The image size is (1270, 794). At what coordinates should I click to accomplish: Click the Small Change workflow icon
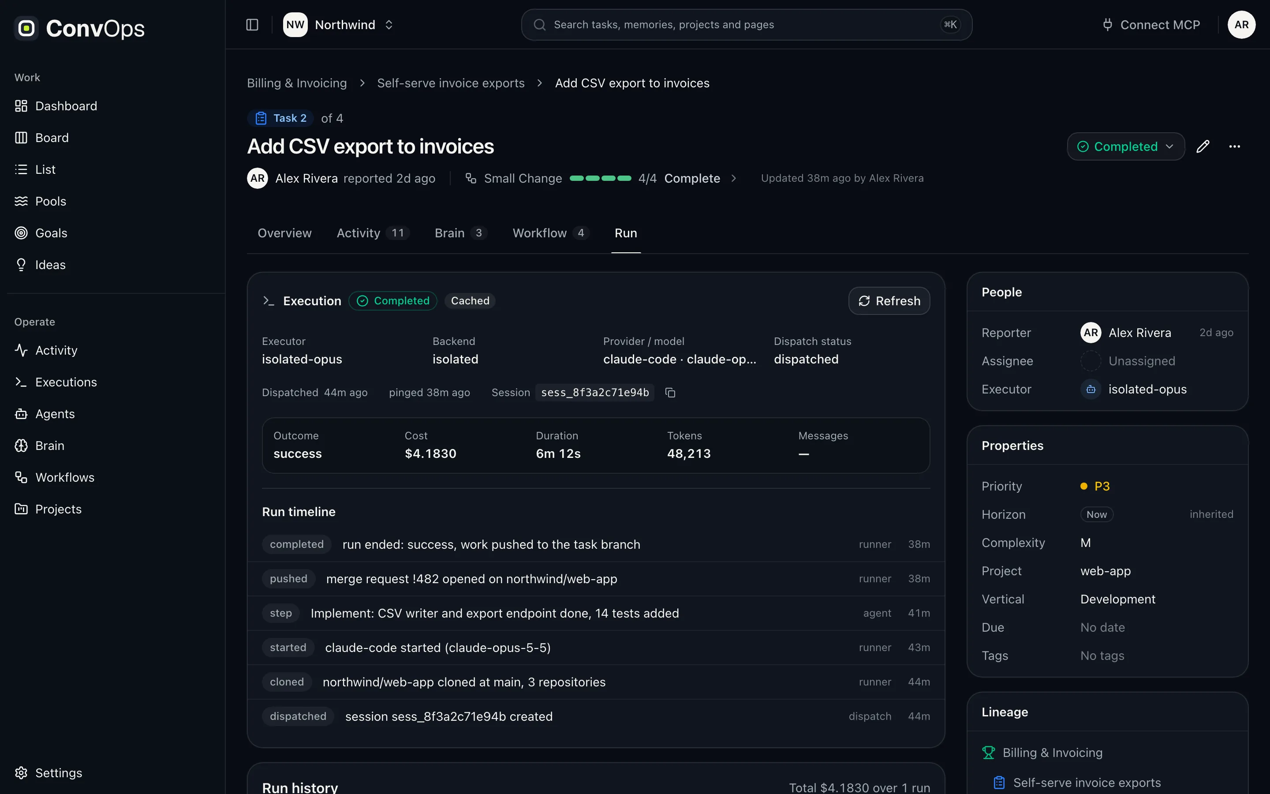[471, 179]
